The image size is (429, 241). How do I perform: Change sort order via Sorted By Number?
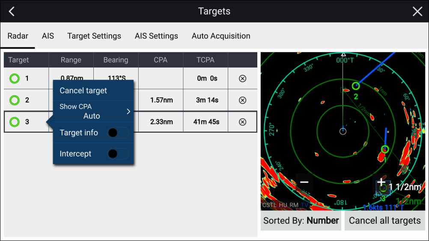pyautogui.click(x=301, y=221)
